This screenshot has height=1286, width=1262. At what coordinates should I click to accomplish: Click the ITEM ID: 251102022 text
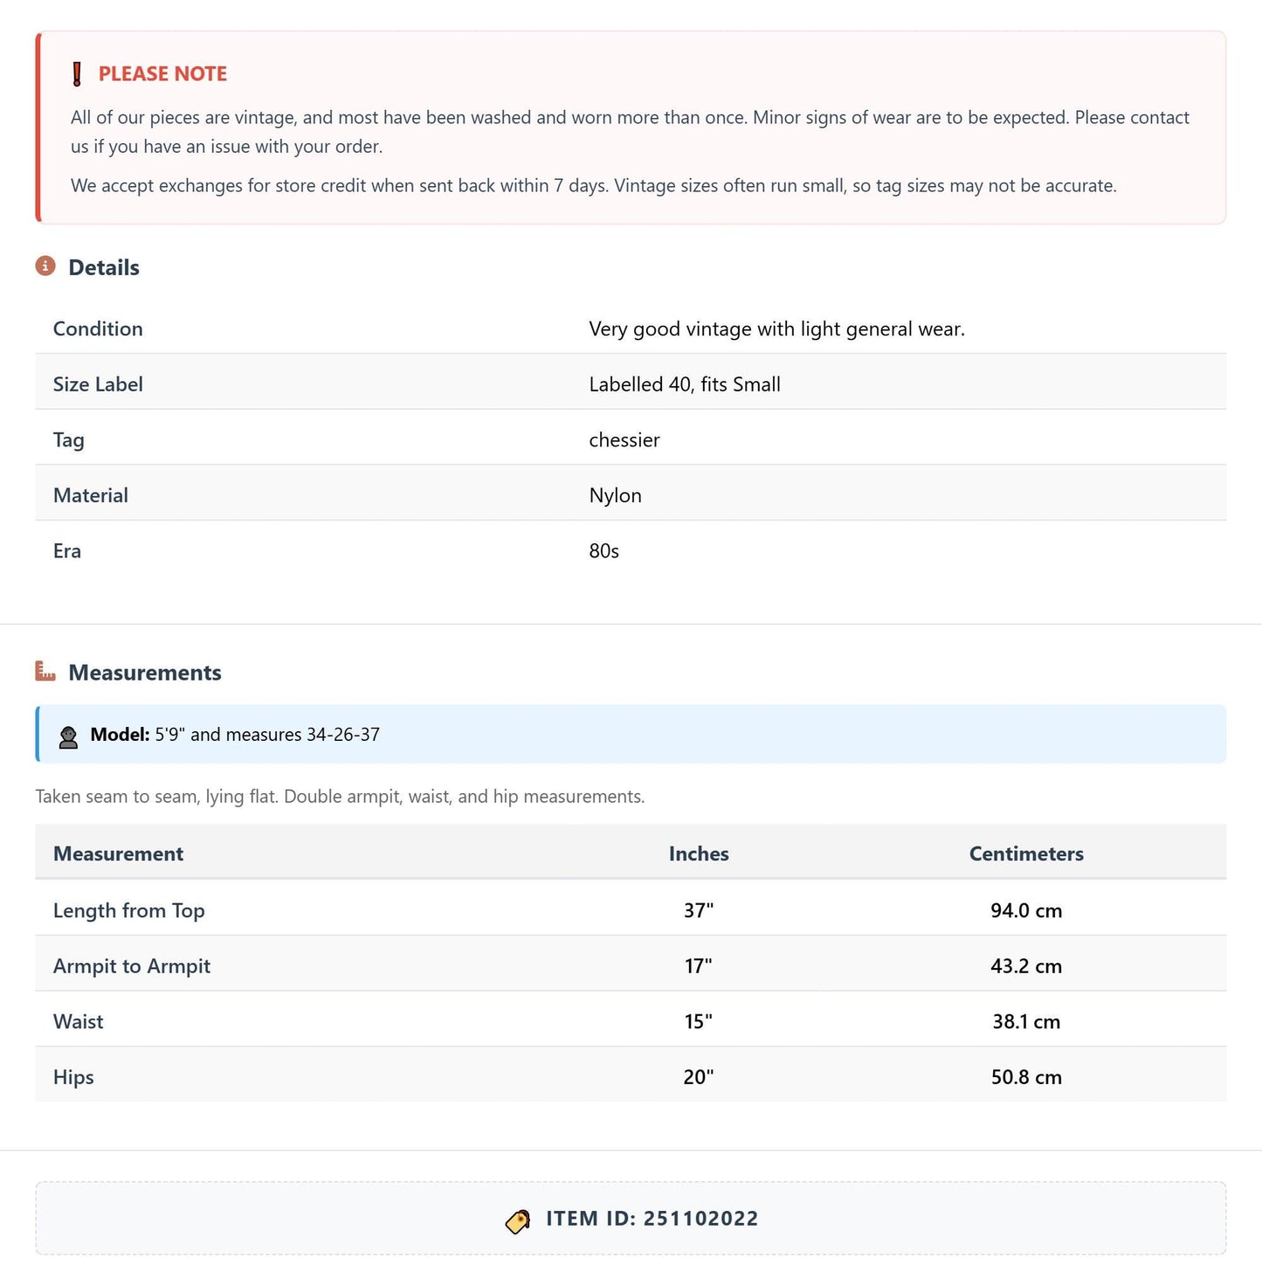click(x=652, y=1219)
